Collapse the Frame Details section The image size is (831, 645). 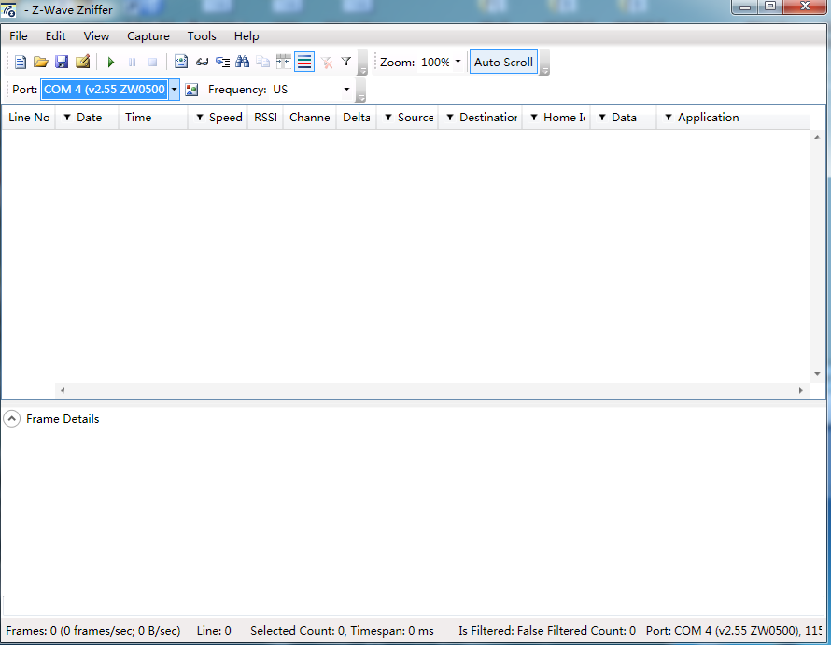[x=11, y=419]
